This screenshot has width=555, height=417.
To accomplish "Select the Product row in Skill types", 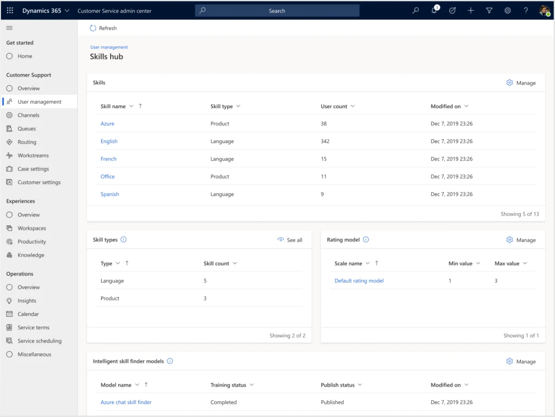I will pos(199,298).
